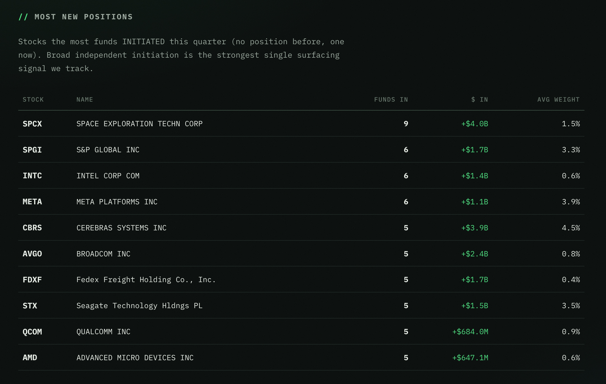Click SPACE EXPLORATION TECHN CORP name

coord(139,124)
